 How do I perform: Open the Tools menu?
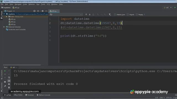tap(43, 4)
